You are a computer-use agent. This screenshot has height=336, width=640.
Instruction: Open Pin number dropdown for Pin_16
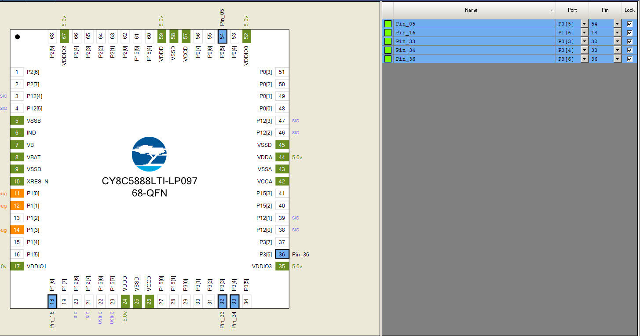tap(618, 33)
